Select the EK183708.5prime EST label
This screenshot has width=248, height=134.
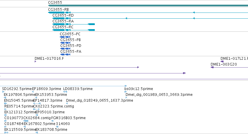pyautogui.click(x=51, y=130)
